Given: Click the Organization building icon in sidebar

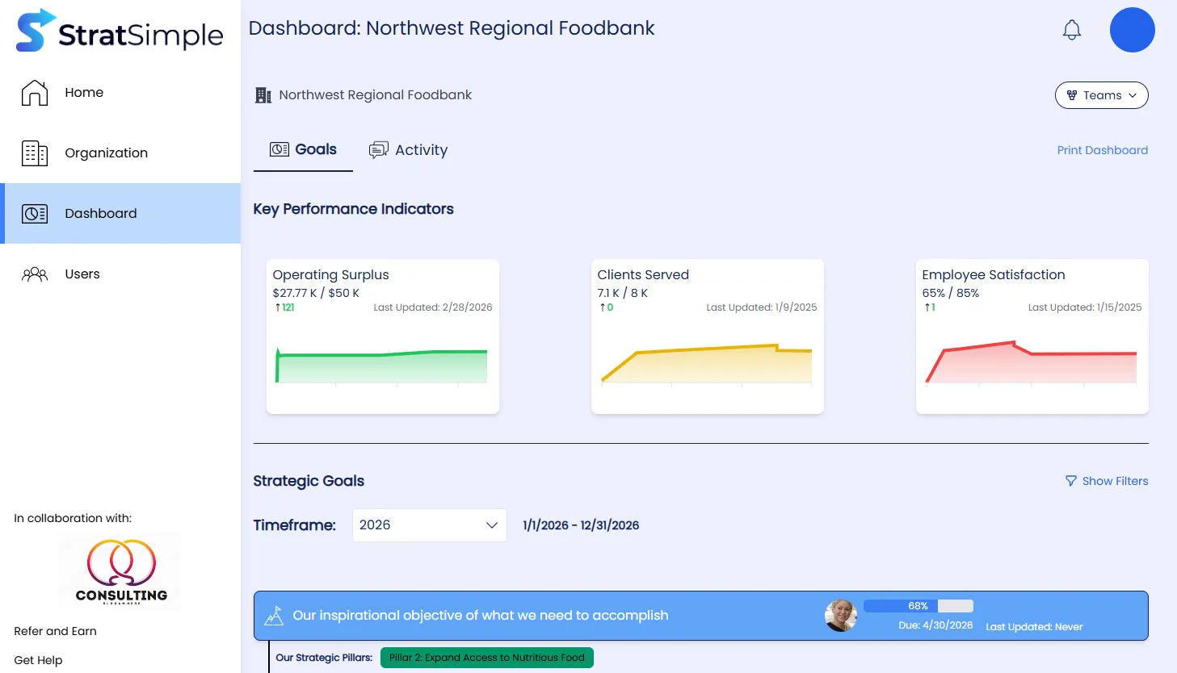Looking at the screenshot, I should [35, 153].
